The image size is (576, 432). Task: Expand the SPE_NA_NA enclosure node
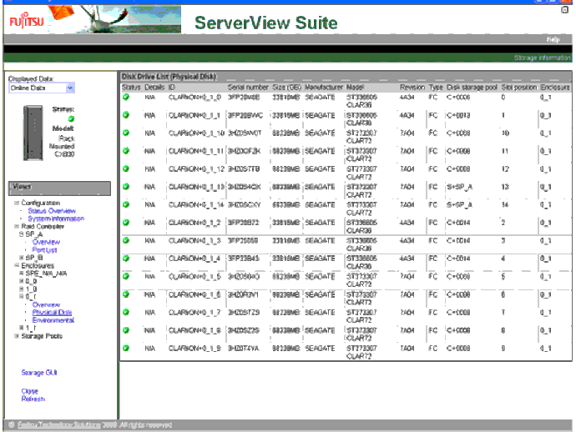coord(22,274)
